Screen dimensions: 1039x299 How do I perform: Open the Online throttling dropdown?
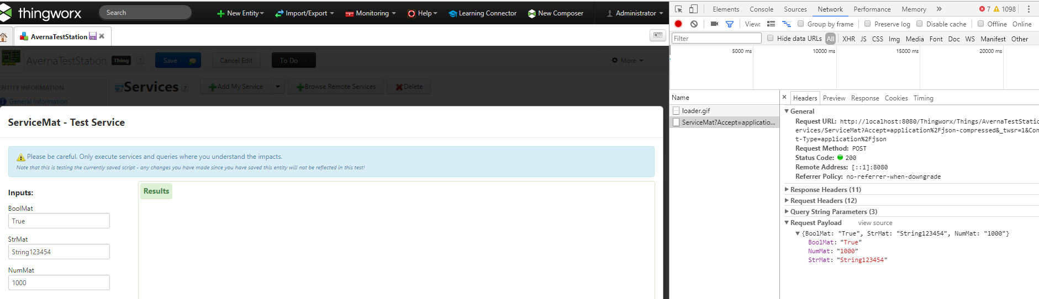pos(1022,24)
